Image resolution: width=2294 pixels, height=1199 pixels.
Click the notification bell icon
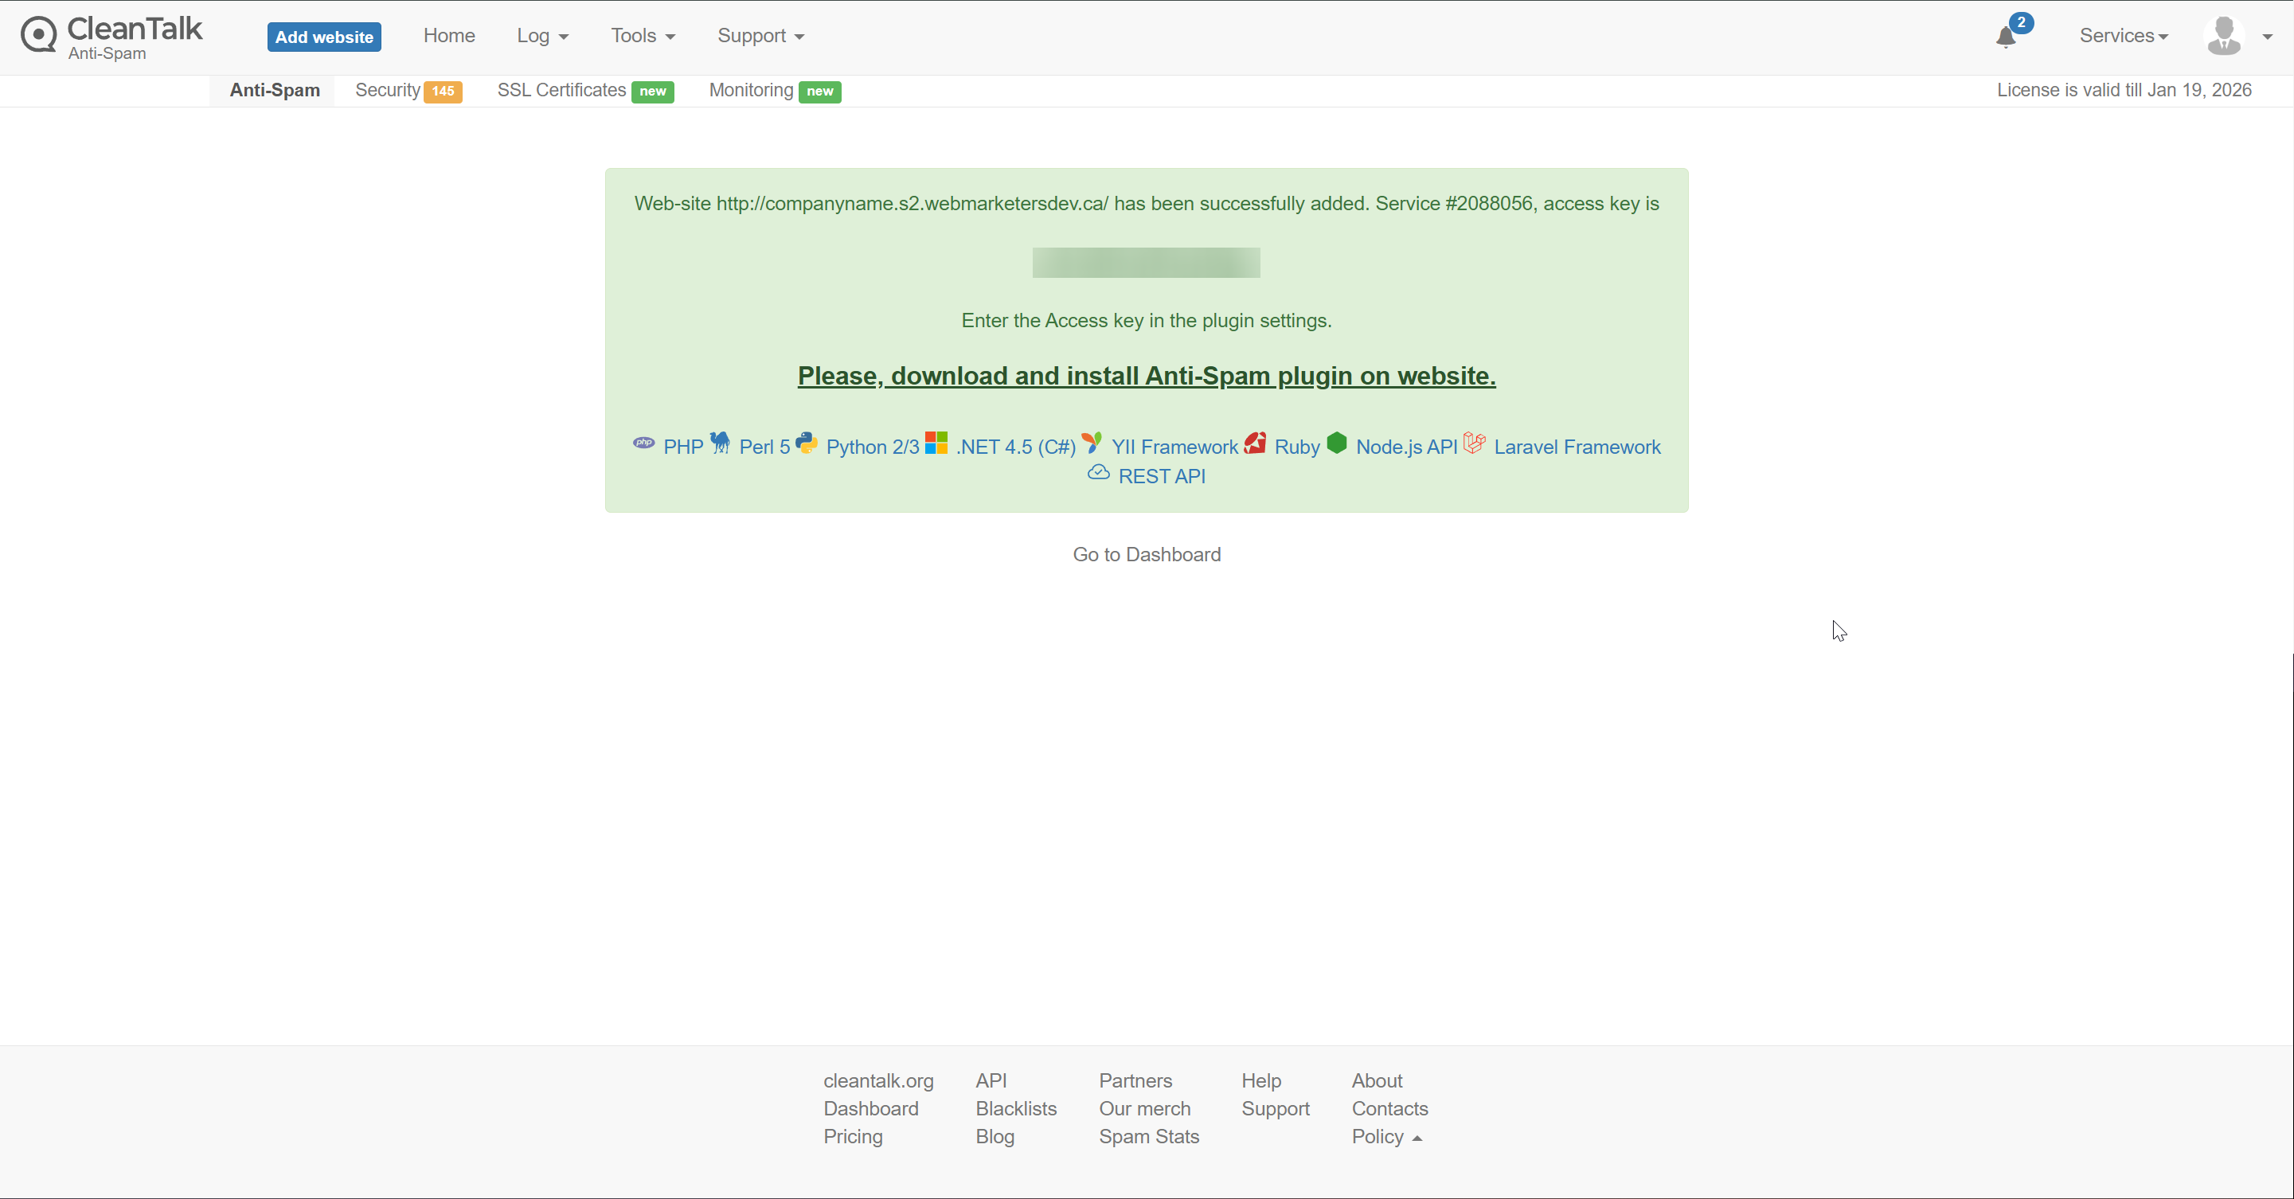coord(2006,37)
